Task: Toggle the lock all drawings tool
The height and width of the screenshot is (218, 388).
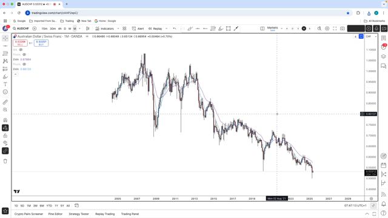Action: 5,136
